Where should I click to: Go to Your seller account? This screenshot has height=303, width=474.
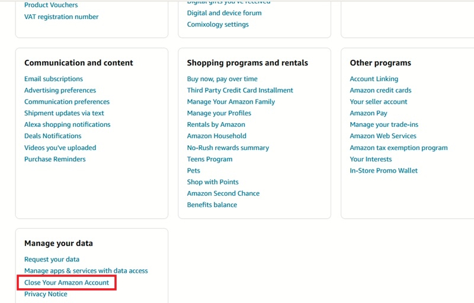click(379, 102)
